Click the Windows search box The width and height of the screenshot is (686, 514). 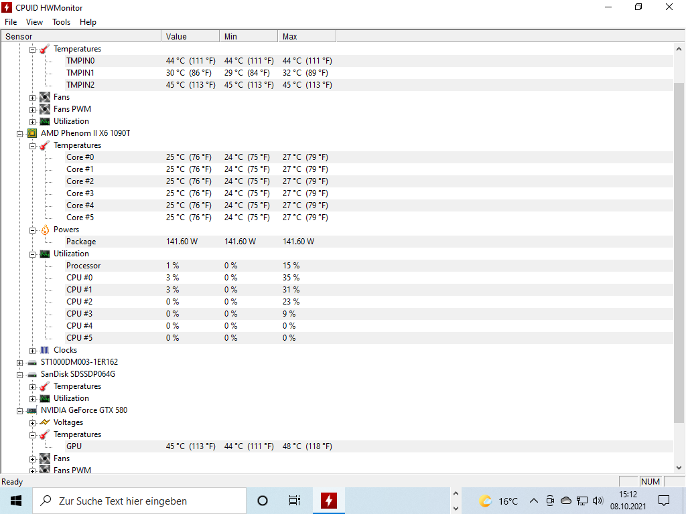point(139,501)
